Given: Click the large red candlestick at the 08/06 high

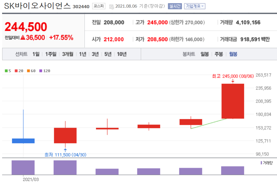Looking at the screenshot, I should click(x=233, y=101).
